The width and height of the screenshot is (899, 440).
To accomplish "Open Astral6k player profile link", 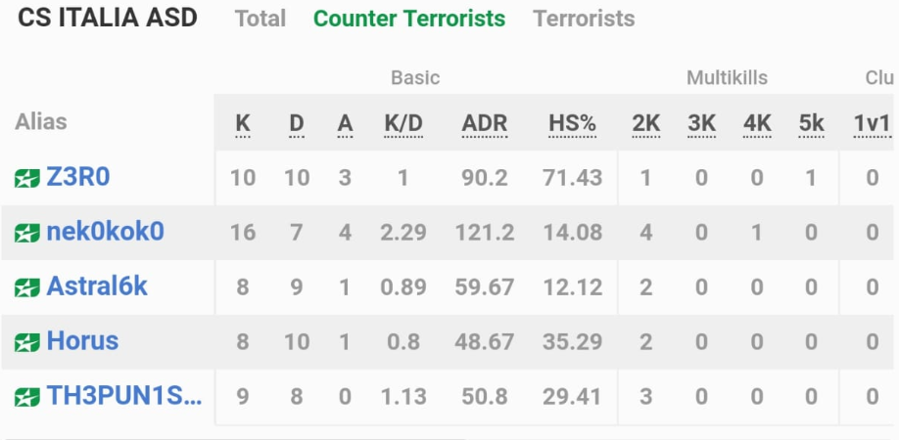I will tap(97, 286).
